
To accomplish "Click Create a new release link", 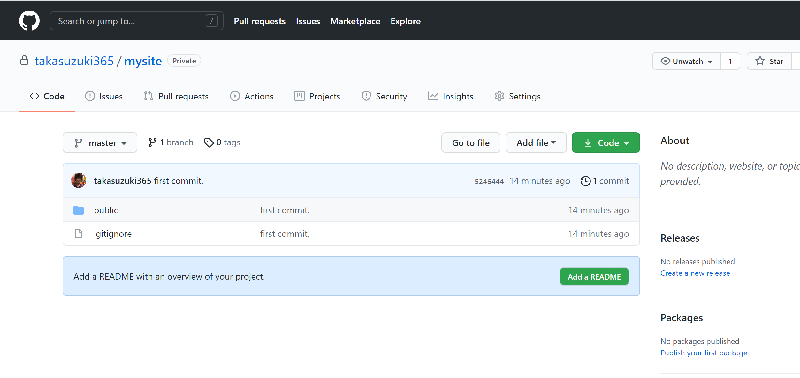I will tap(695, 273).
